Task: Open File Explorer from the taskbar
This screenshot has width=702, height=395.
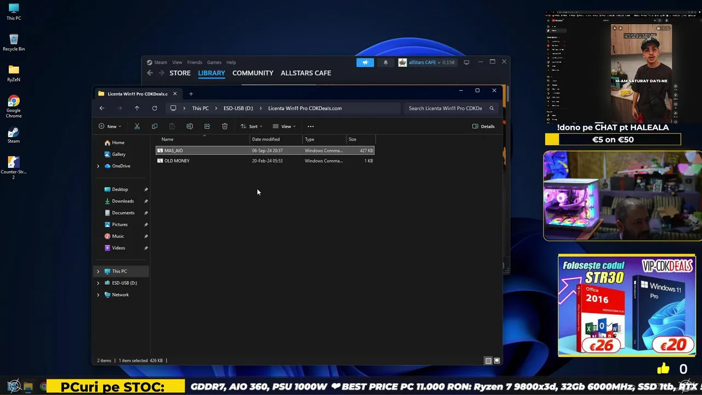Action: point(29,386)
